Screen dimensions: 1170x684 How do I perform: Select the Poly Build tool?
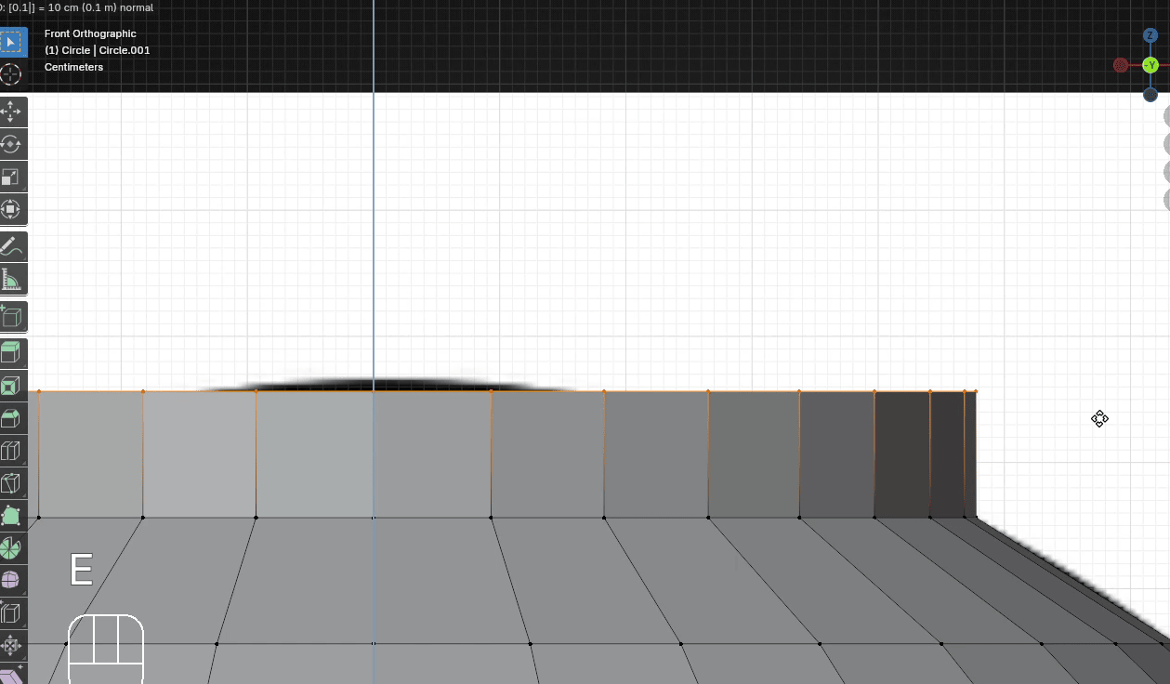11,516
